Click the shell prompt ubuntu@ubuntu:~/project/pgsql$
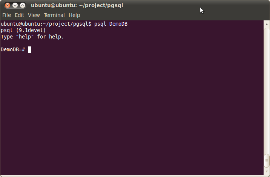Image resolution: width=270 pixels, height=177 pixels. click(46, 24)
